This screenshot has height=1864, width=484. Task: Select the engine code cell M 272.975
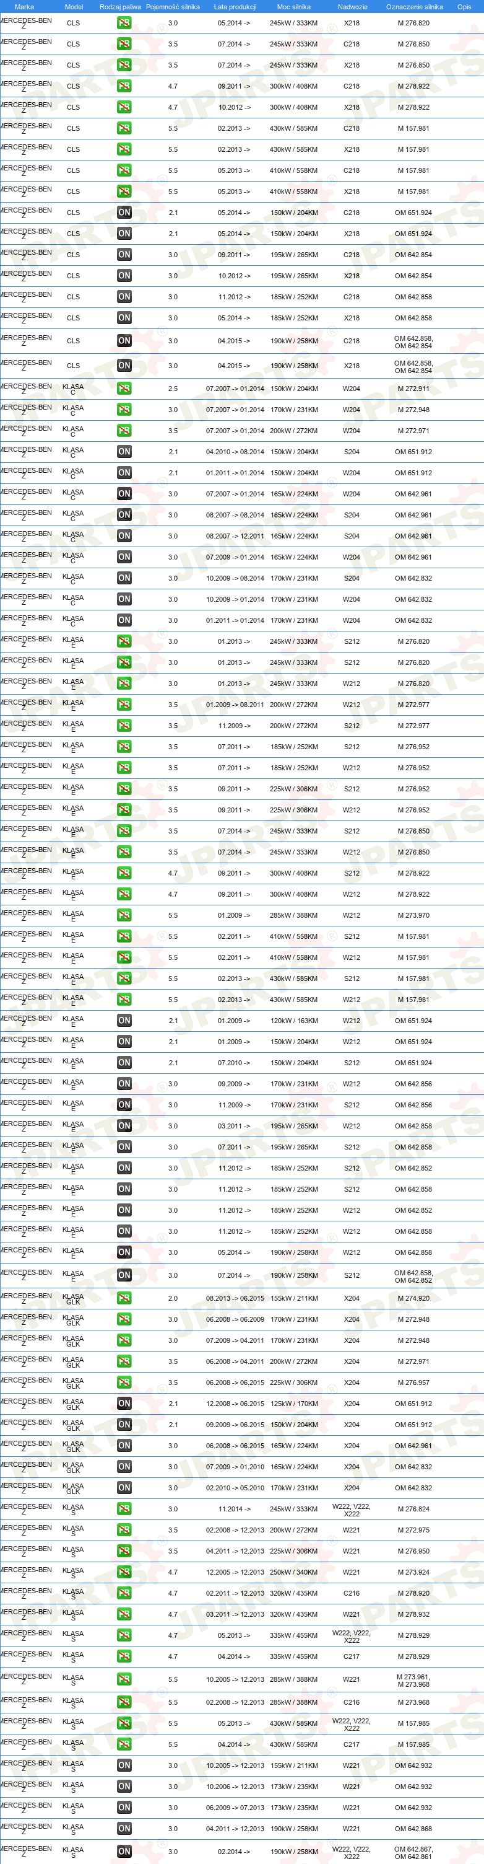(x=413, y=1530)
